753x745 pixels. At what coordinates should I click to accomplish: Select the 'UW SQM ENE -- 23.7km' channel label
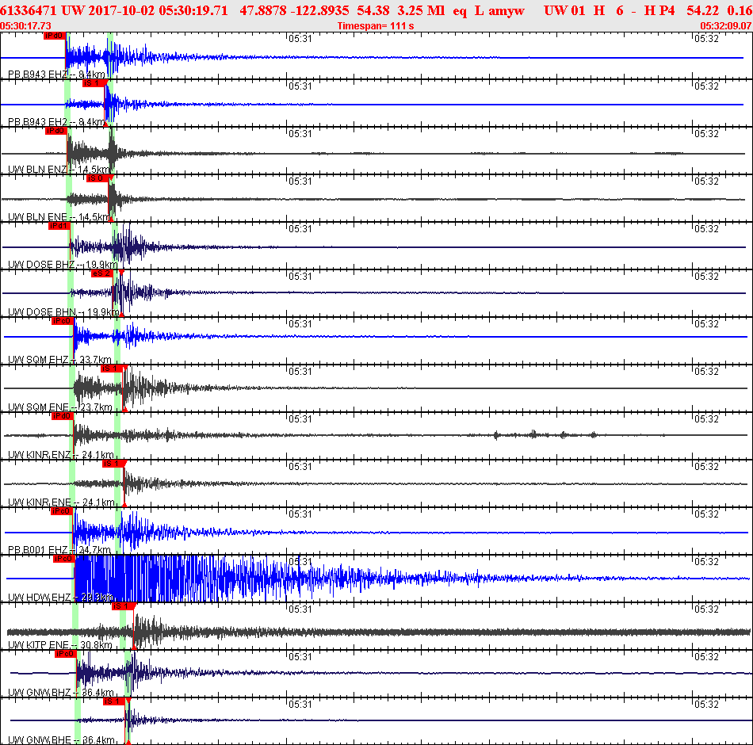click(60, 407)
